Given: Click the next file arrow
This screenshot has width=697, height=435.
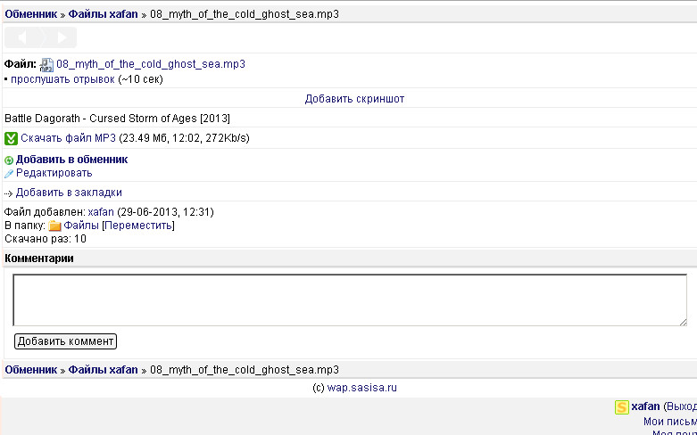Looking at the screenshot, I should tap(61, 37).
